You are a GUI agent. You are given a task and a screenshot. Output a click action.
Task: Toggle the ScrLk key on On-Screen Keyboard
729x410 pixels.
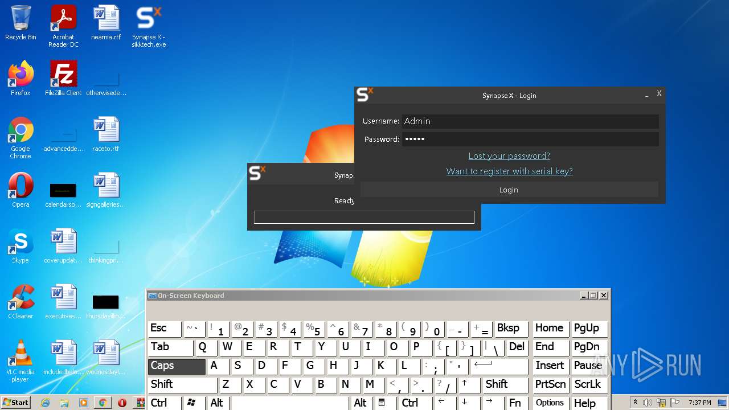point(590,385)
